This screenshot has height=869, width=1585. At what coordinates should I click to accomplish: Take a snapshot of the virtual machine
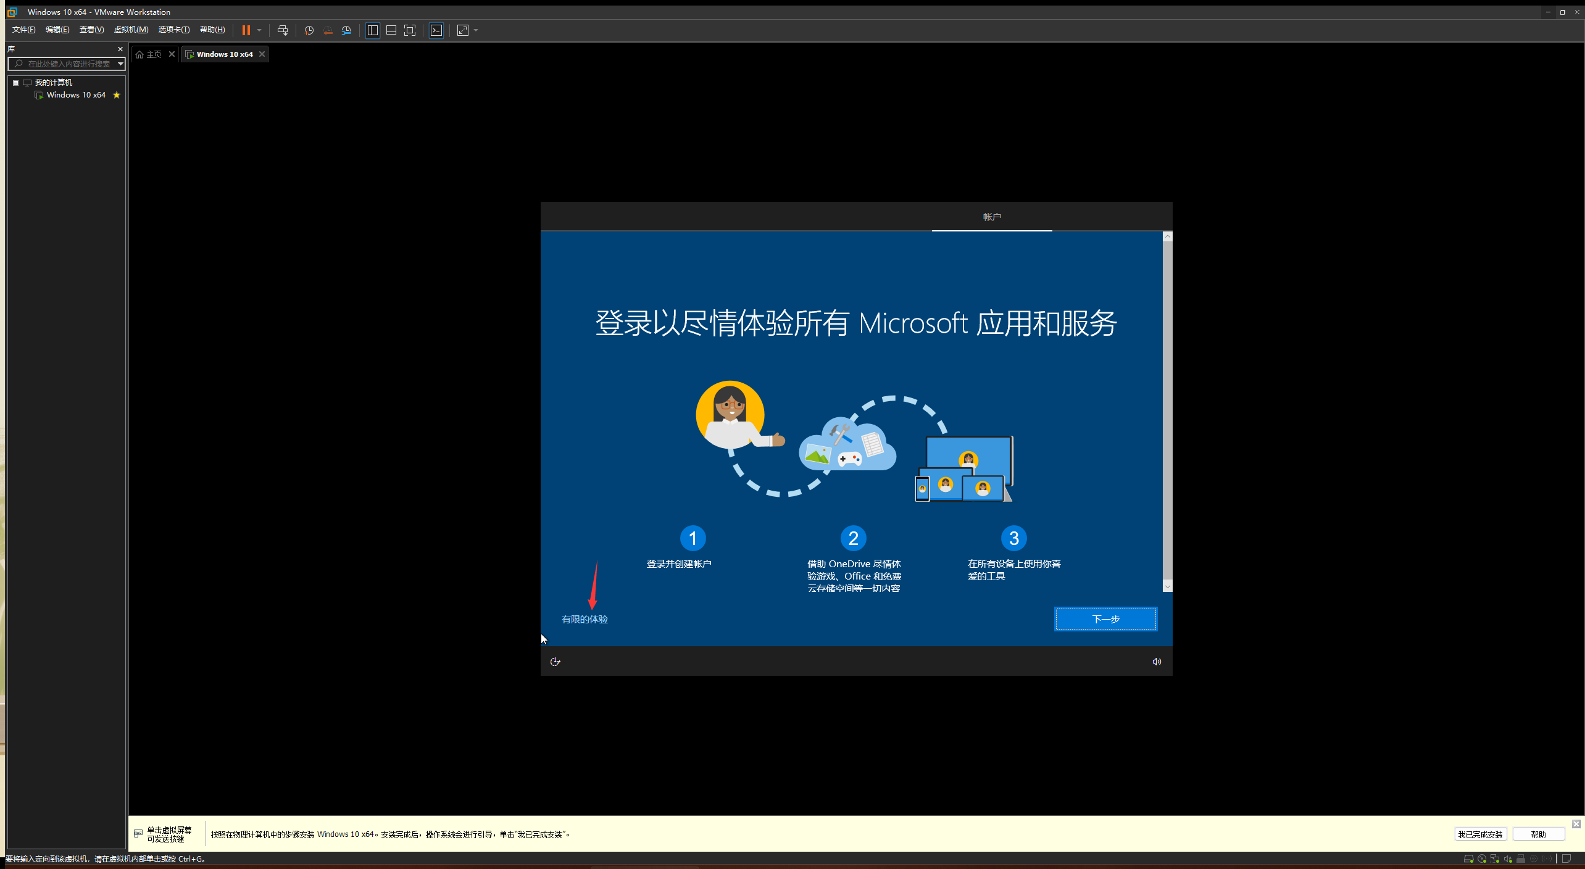(x=309, y=30)
